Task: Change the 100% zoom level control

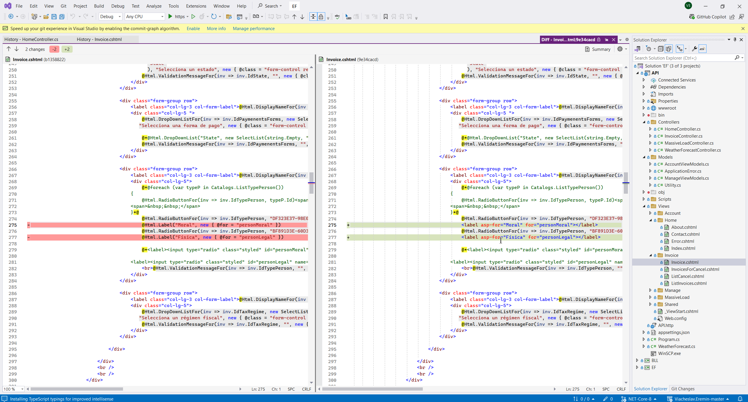Action: pos(13,389)
